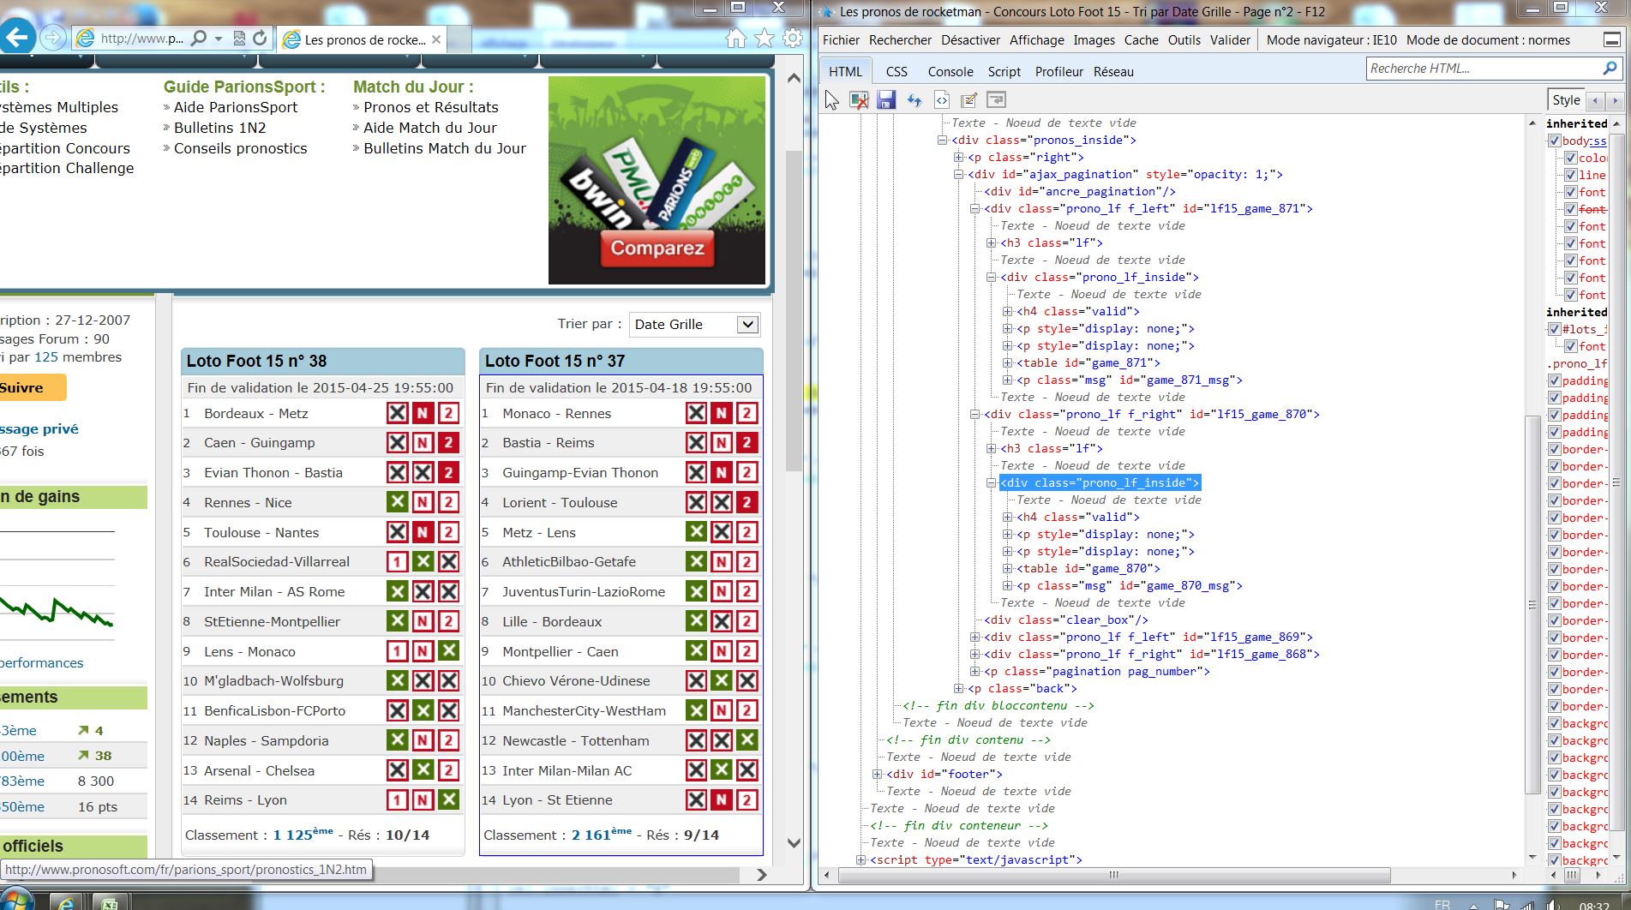Toggle the body style rule checkbox

pyautogui.click(x=1554, y=141)
